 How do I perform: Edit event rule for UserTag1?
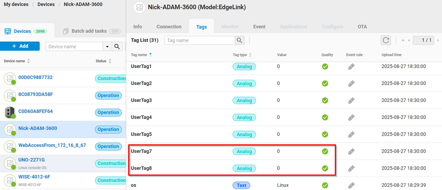click(351, 67)
